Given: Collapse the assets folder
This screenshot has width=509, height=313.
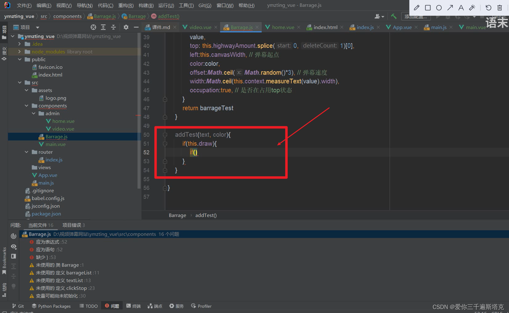Looking at the screenshot, I should 27,90.
